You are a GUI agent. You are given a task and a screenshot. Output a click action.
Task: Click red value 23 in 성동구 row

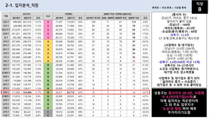(134, 61)
